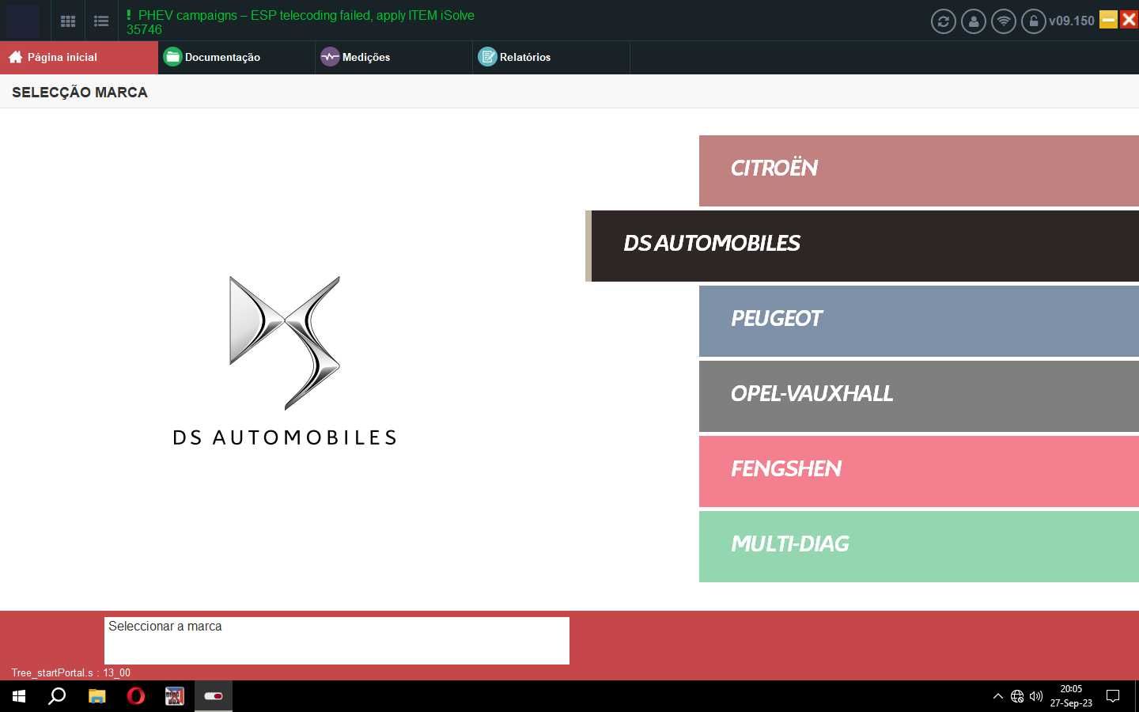Image resolution: width=1139 pixels, height=712 pixels.
Task: Click the Seleccionar a marca message box
Action: pyautogui.click(x=337, y=640)
